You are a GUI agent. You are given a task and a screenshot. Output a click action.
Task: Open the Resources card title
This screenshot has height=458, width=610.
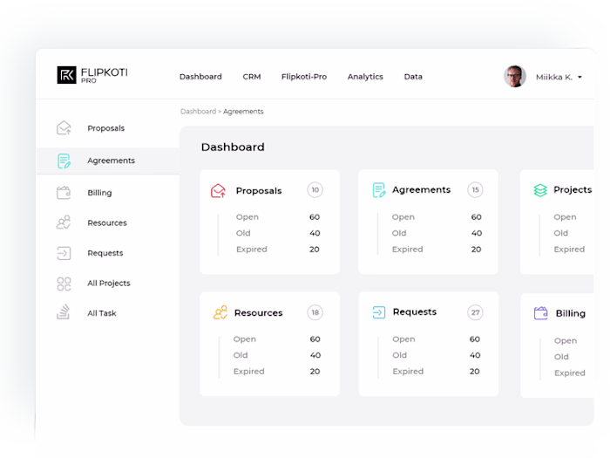point(258,312)
